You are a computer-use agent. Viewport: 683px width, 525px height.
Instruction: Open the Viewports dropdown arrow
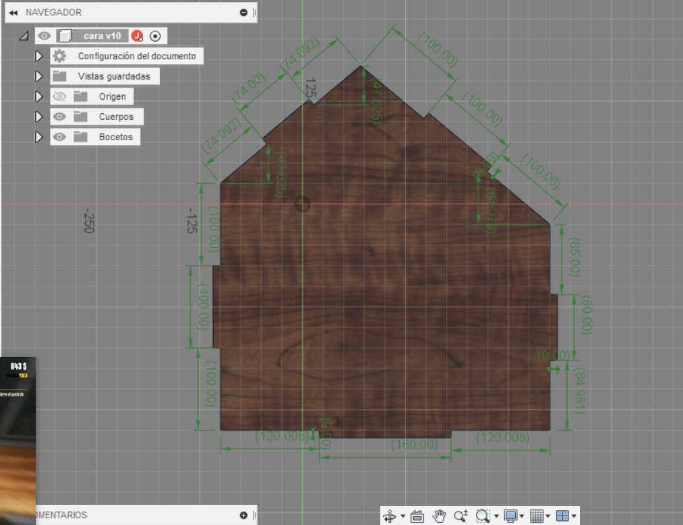point(574,516)
